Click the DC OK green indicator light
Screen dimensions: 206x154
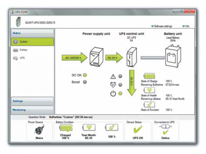85,75
